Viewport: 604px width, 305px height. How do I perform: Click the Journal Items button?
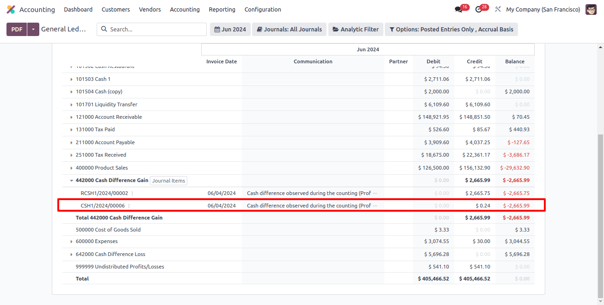click(169, 181)
